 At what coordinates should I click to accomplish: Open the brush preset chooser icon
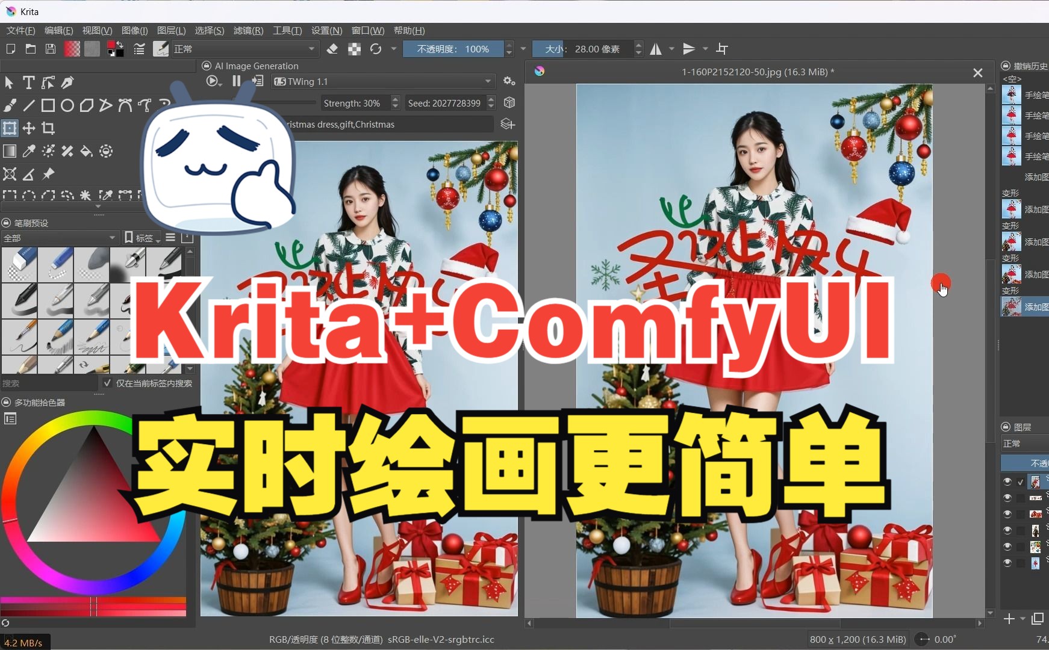point(161,49)
